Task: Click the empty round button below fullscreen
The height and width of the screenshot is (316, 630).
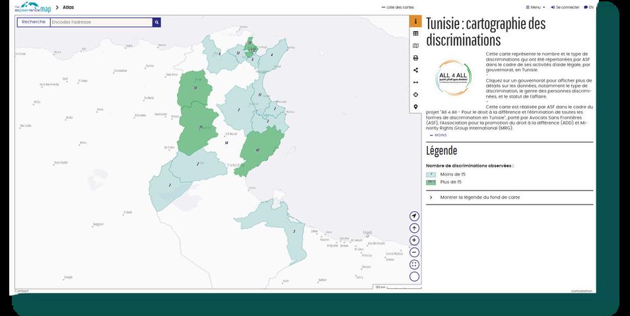Action: tap(414, 276)
